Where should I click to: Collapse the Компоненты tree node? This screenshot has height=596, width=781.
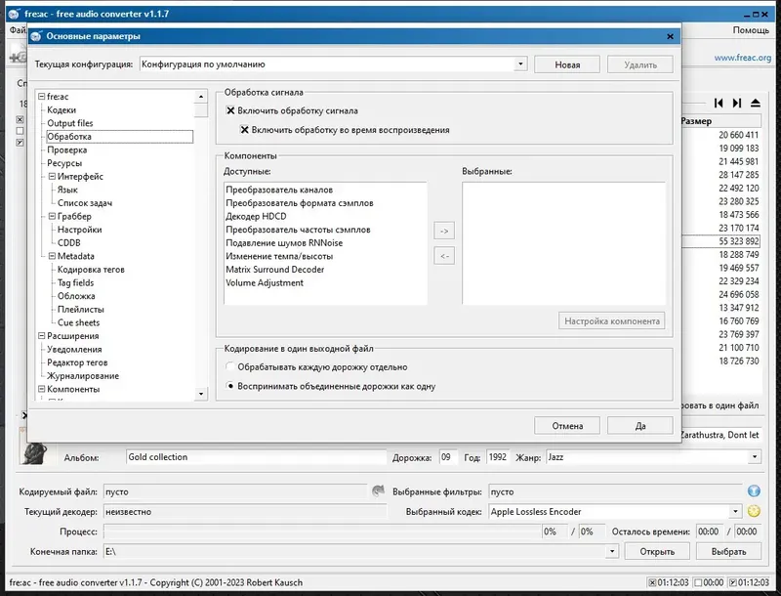[42, 389]
